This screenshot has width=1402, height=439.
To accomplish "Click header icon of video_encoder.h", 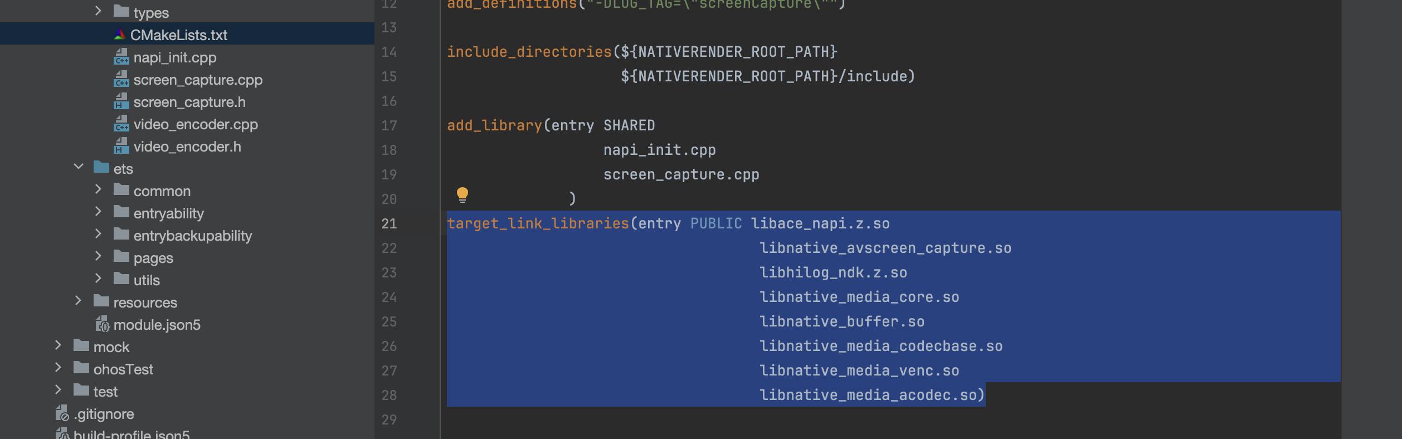I will click(121, 146).
